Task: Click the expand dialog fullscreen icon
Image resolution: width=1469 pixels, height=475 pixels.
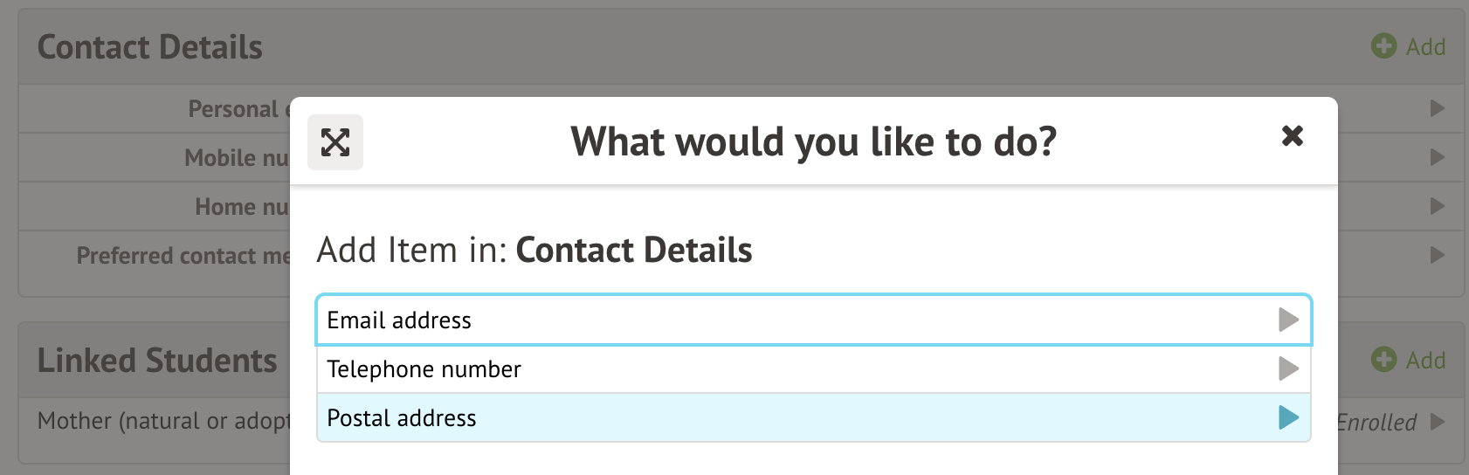Action: click(x=335, y=142)
